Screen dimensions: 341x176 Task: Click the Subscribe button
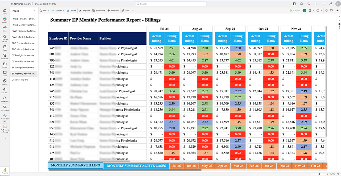(99, 10)
